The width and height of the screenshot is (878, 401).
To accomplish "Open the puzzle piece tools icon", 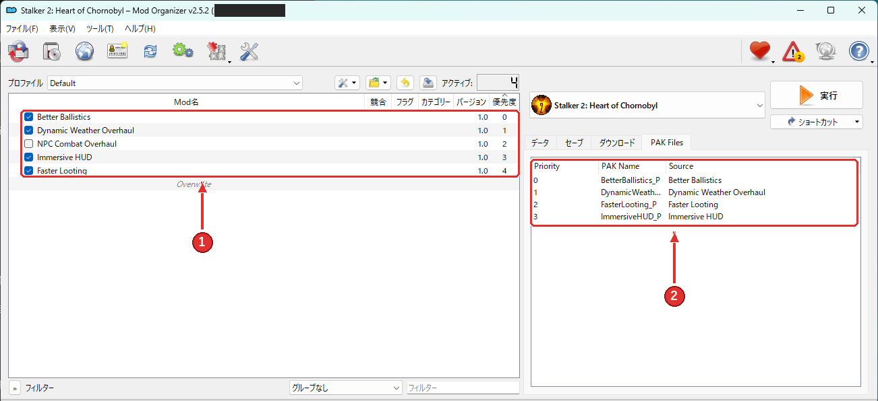I will tap(216, 51).
